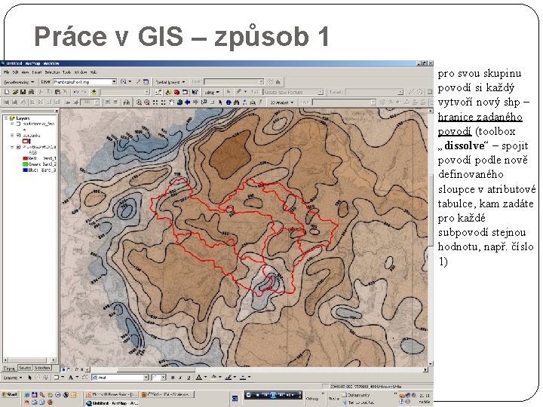Click the View Link Table icon
The height and width of the screenshot is (407, 543).
click(x=146, y=82)
